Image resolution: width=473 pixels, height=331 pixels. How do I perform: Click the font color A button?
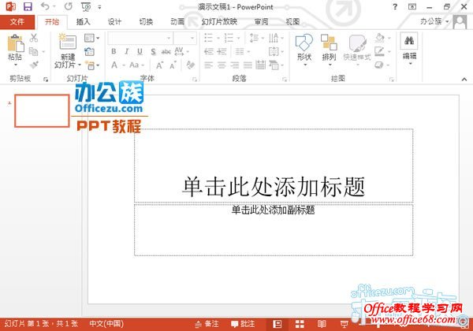(x=114, y=65)
